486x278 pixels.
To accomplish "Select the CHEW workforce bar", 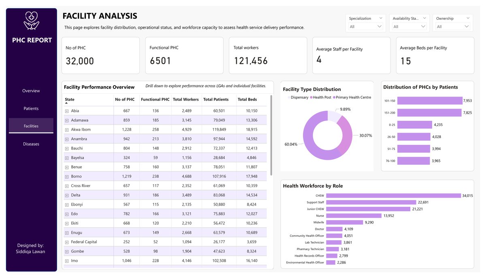I will click(394, 196).
